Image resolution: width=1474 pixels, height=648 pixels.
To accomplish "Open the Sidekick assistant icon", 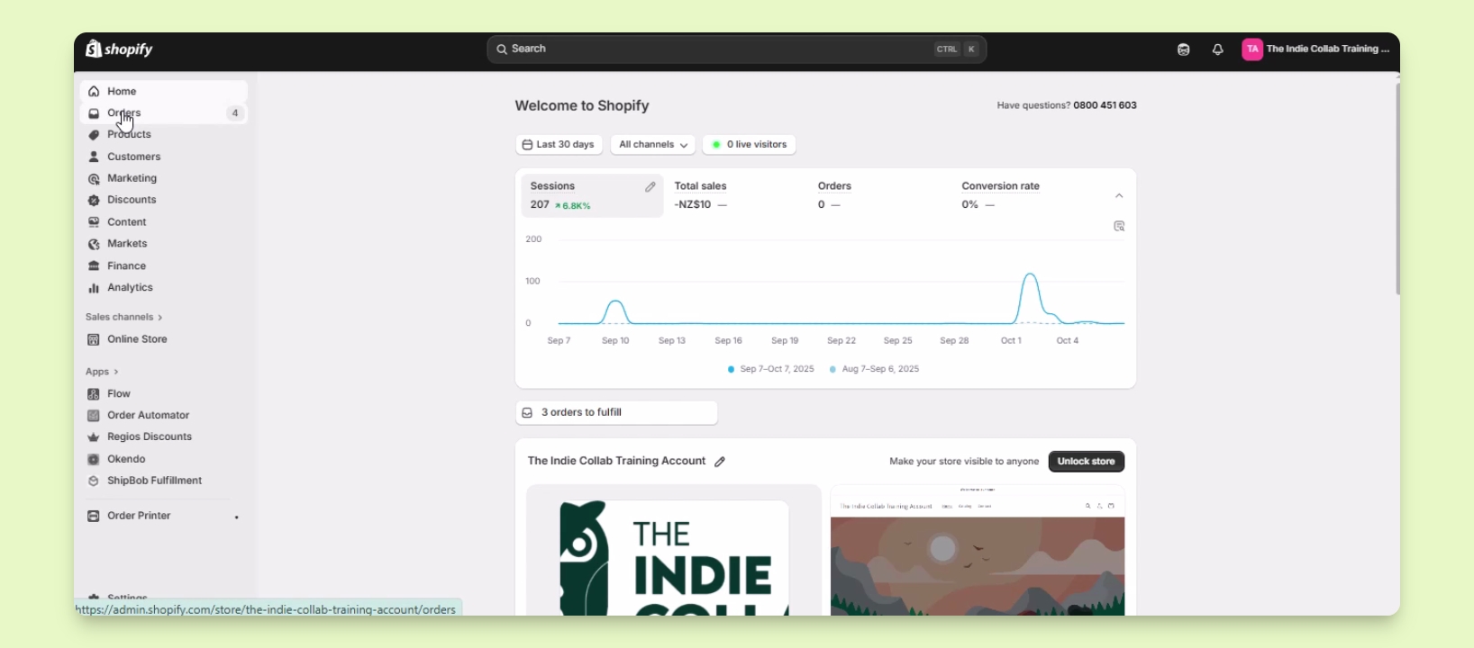I will pyautogui.click(x=1184, y=50).
